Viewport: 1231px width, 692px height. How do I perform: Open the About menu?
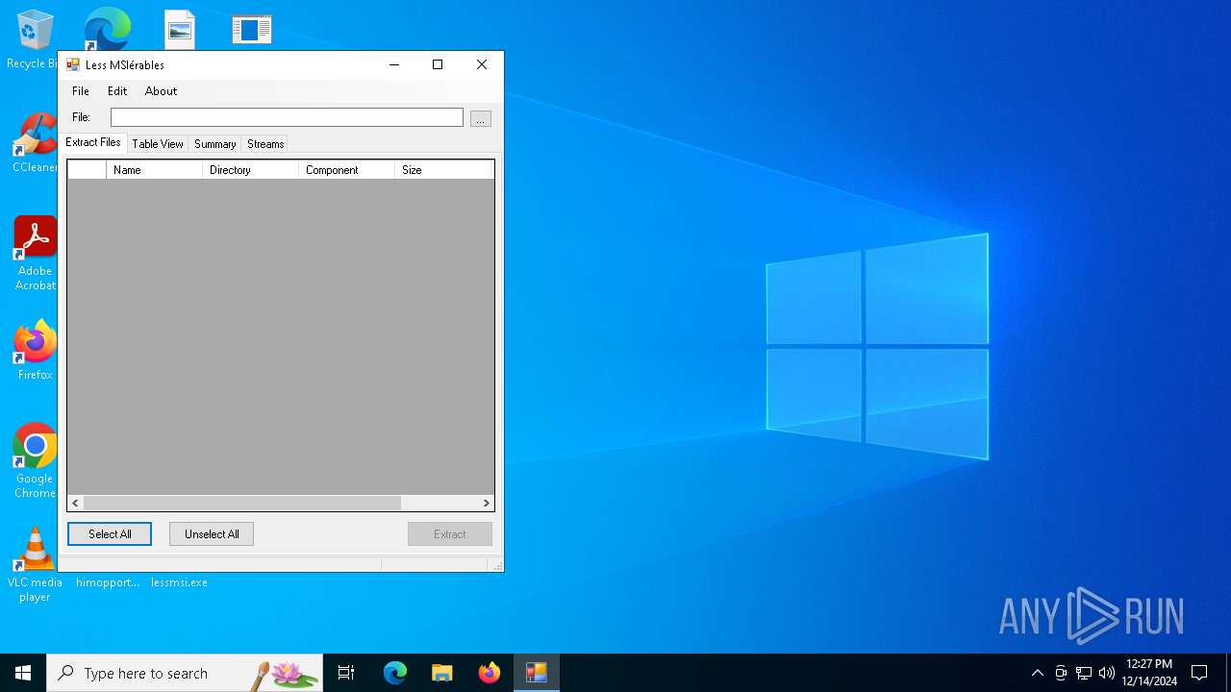pyautogui.click(x=161, y=91)
